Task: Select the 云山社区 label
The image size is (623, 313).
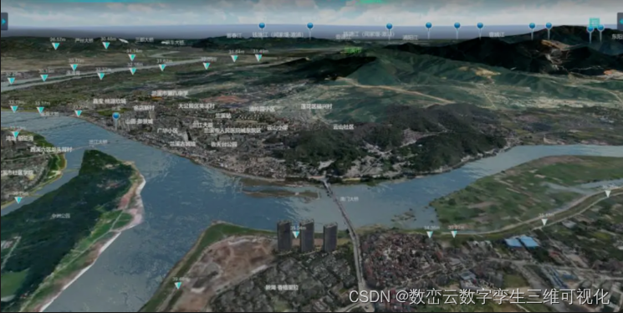Action: tap(344, 127)
